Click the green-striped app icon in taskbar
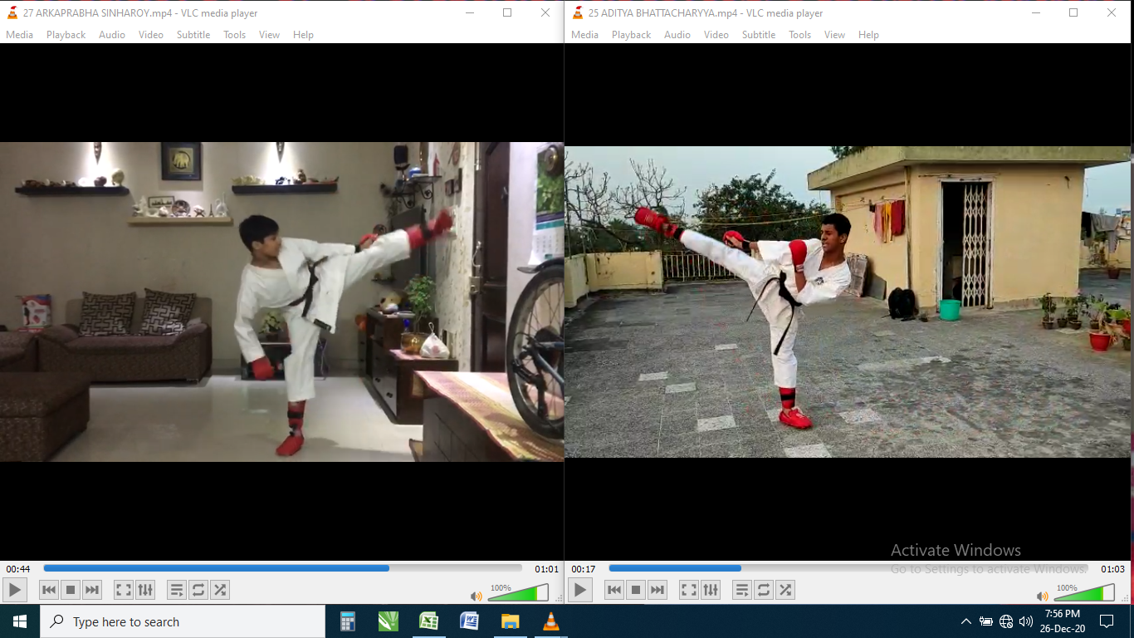Viewport: 1134px width, 638px height. point(389,621)
